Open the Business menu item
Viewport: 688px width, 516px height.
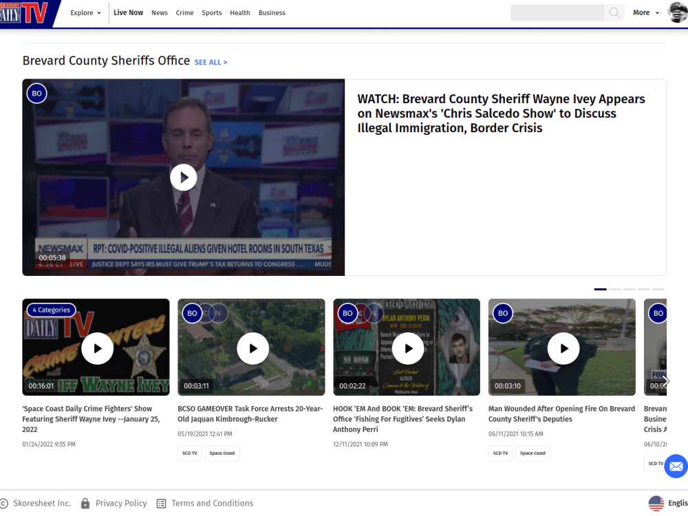[x=272, y=12]
